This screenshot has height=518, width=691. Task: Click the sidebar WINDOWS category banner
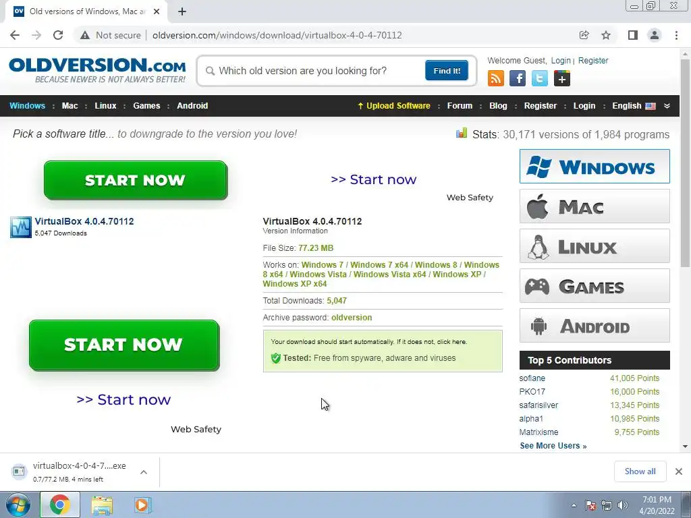tap(595, 166)
